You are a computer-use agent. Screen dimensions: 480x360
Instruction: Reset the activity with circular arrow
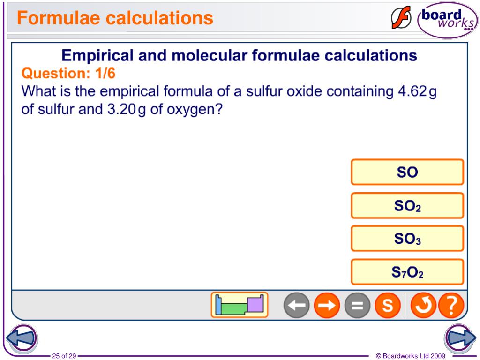tap(423, 305)
